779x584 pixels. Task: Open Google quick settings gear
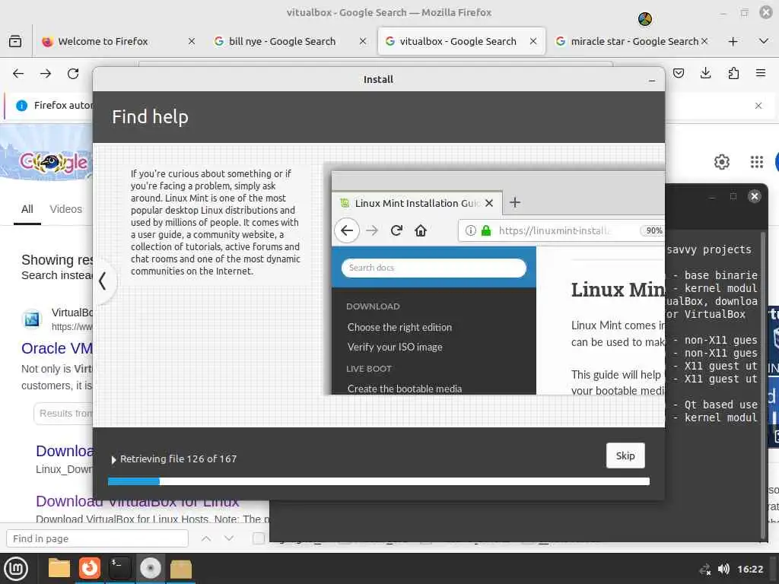pos(722,161)
